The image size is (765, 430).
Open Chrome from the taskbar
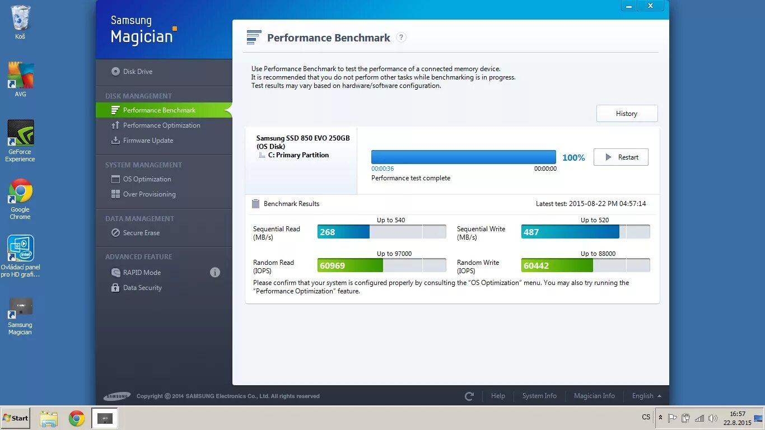coord(77,418)
